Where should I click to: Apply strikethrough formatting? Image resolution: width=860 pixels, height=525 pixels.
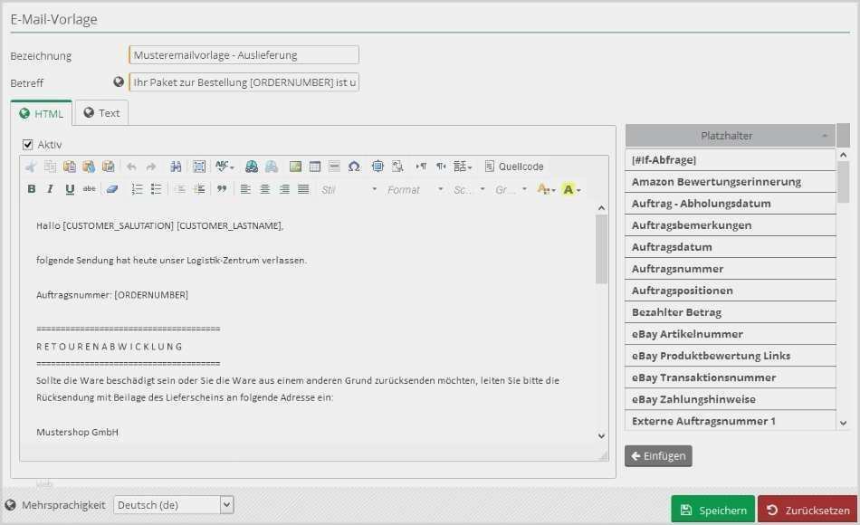(89, 189)
